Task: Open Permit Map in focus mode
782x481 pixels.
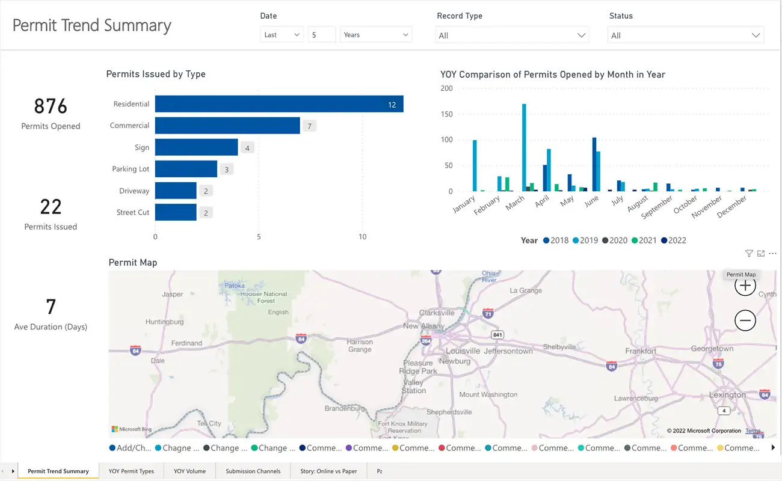Action: 761,254
